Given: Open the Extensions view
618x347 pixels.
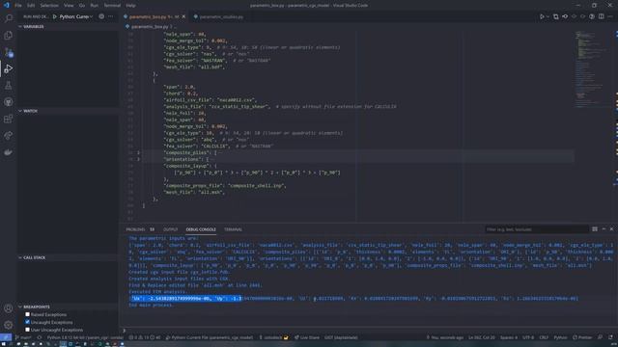Looking at the screenshot, I should click(9, 119).
